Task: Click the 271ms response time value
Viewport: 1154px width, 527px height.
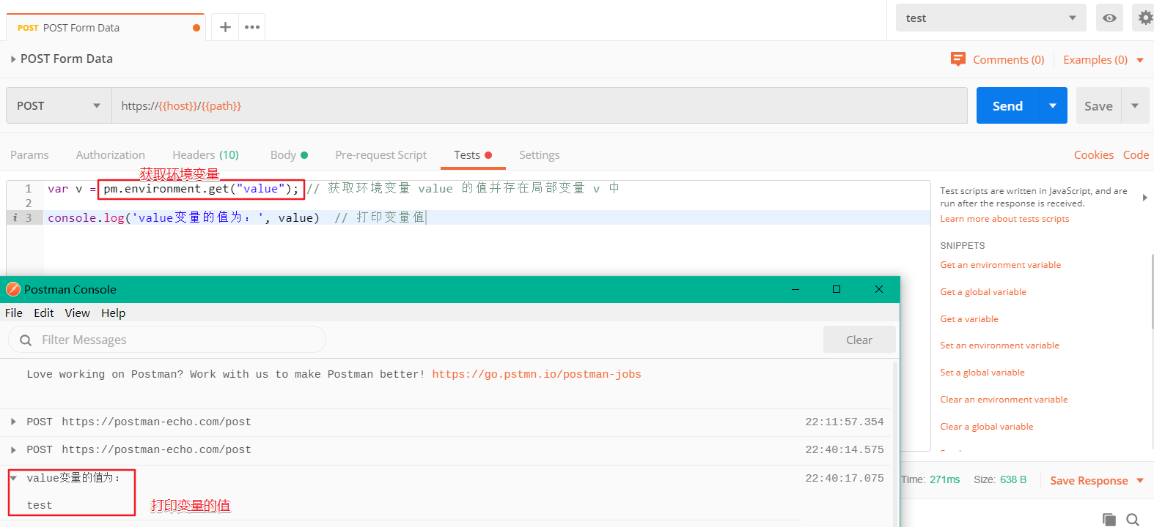Action: 945,479
